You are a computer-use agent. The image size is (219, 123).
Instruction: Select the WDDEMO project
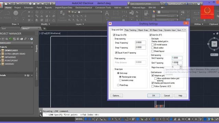9,64
